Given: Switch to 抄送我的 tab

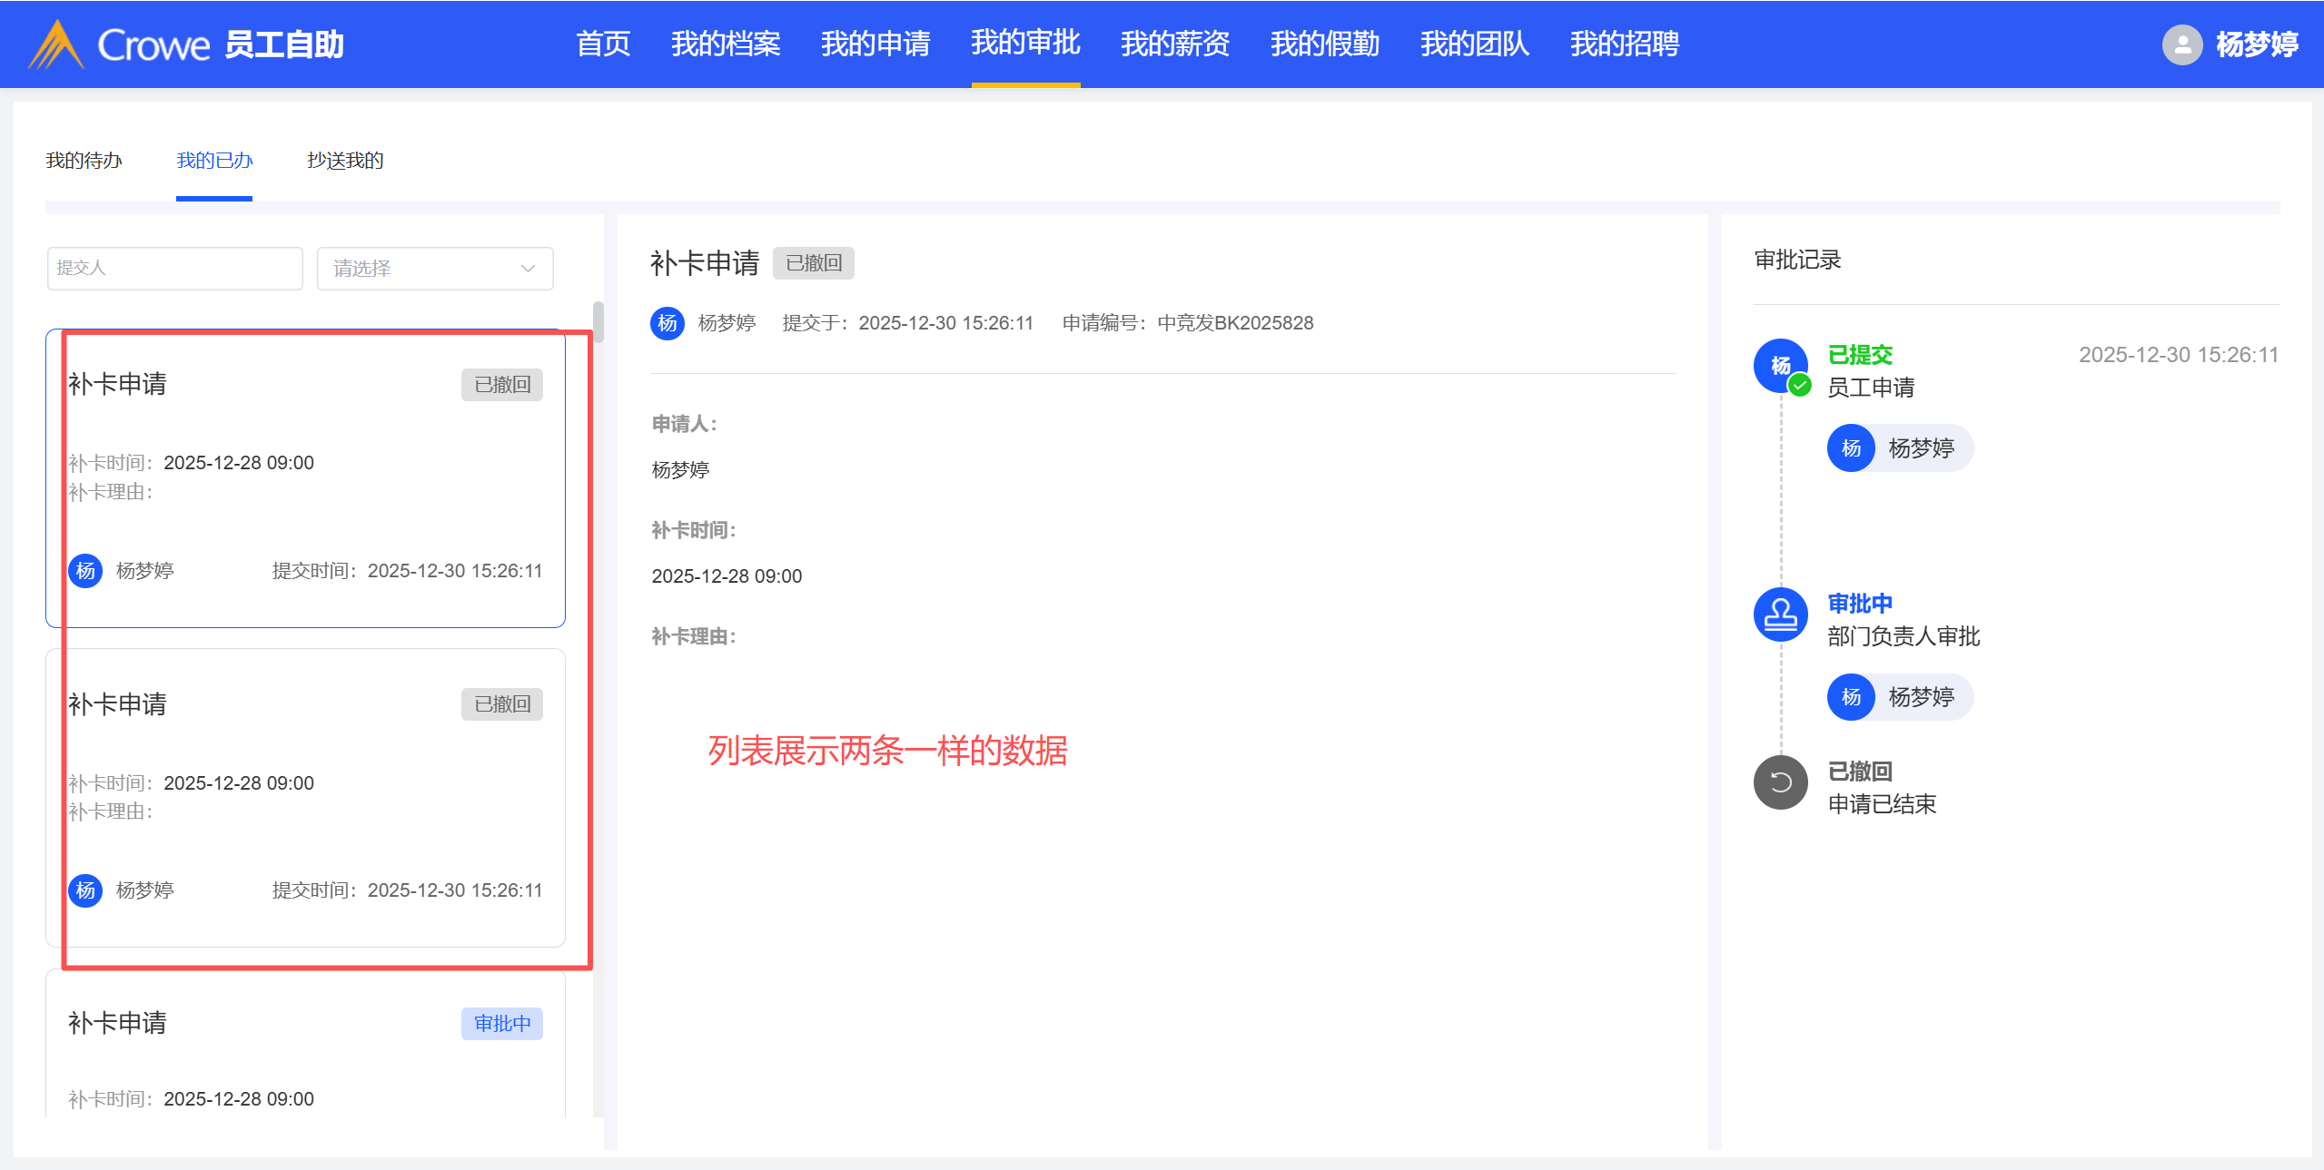Looking at the screenshot, I should click(345, 161).
